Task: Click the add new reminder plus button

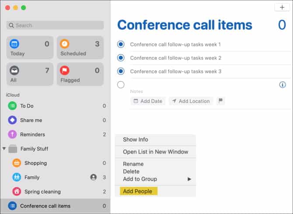Action: [x=282, y=7]
